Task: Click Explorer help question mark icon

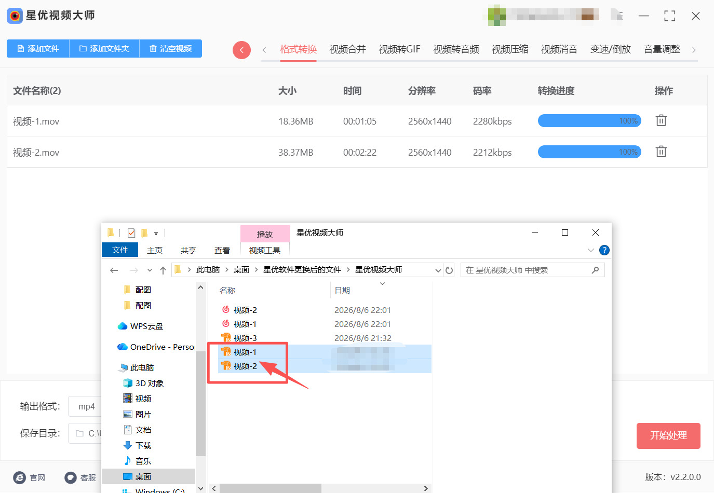Action: [x=604, y=250]
